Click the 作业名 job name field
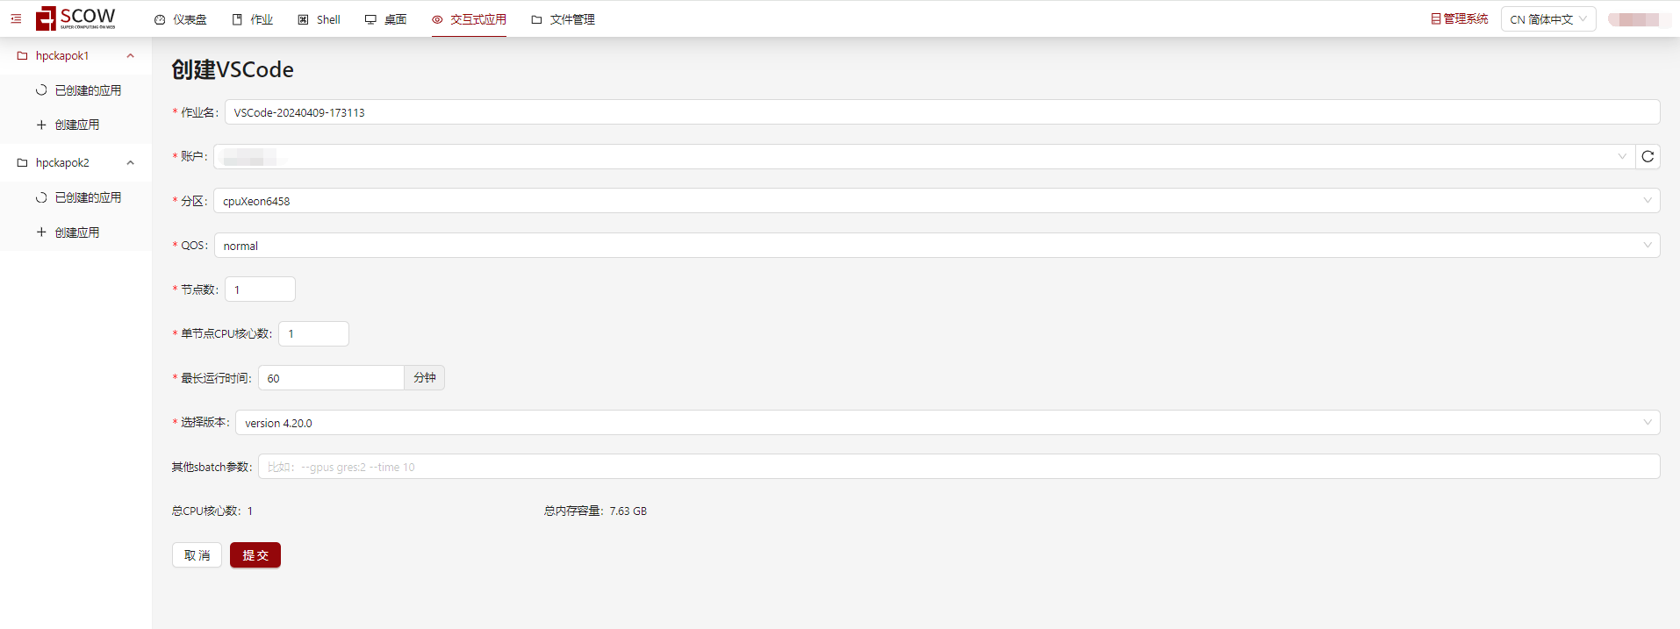 click(942, 112)
